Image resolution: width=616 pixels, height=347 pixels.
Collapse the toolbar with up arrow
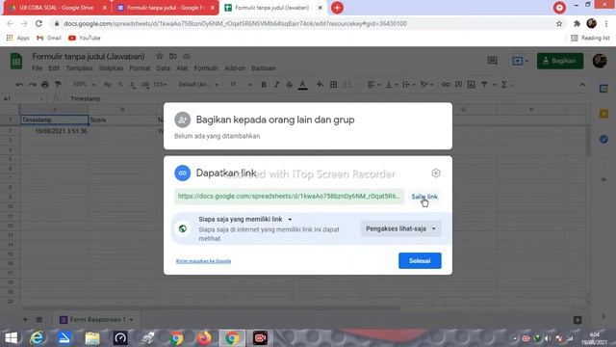[582, 85]
